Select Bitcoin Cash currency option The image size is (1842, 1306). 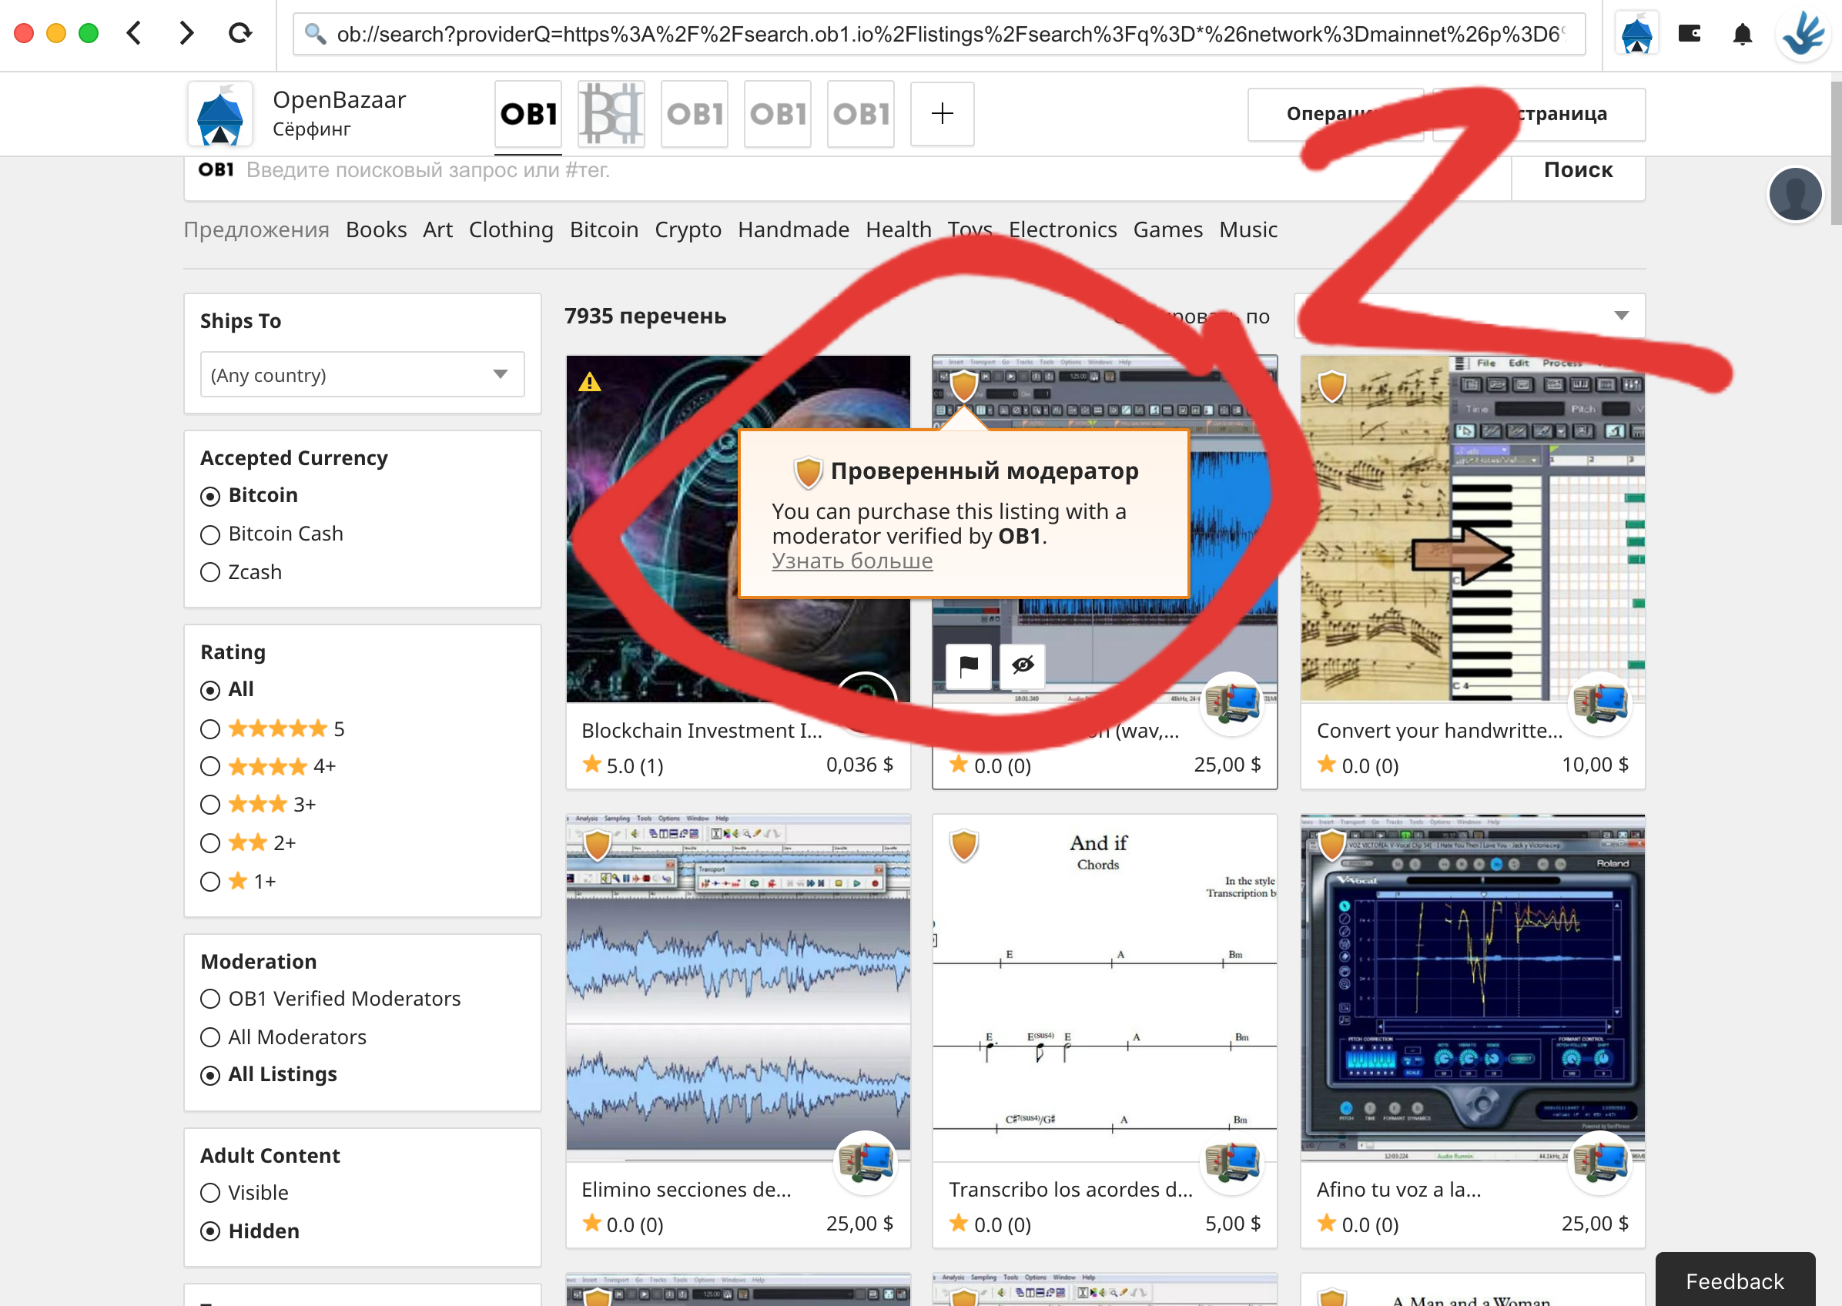pyautogui.click(x=211, y=534)
